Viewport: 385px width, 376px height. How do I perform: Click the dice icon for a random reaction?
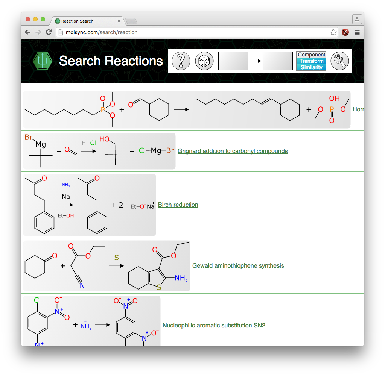point(204,61)
